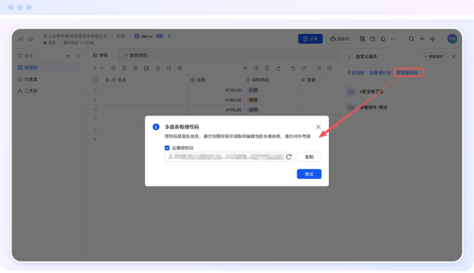Select the ¥170.00 cell
Image resolution: width=474 pixels, height=273 pixels.
tap(217, 110)
